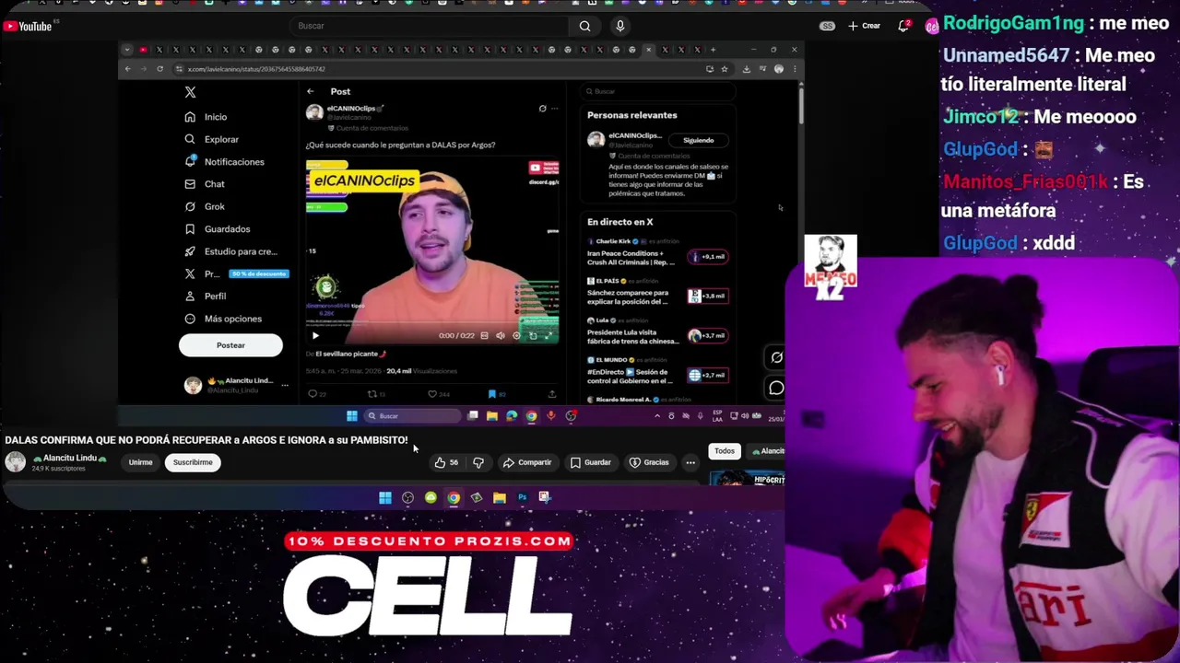This screenshot has height=663, width=1180.
Task: Go to Inicio in X sidebar
Action: 206,117
